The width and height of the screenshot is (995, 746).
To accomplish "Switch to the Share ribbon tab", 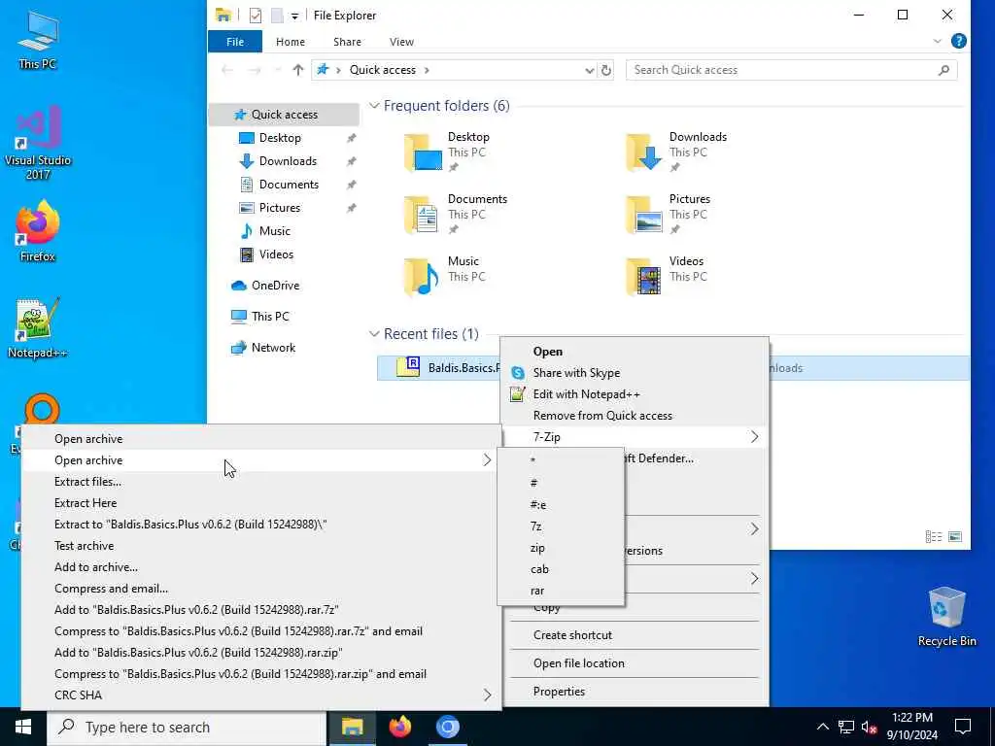I will pyautogui.click(x=347, y=41).
